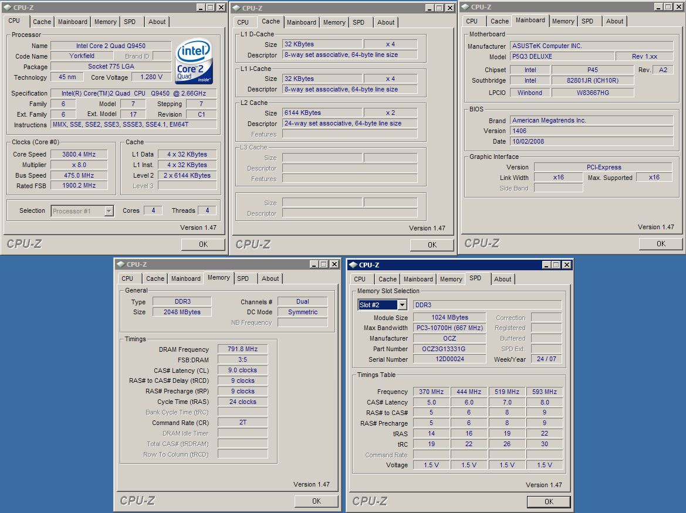The width and height of the screenshot is (686, 513).
Task: Click the serial number 12D00024
Action: 450,359
